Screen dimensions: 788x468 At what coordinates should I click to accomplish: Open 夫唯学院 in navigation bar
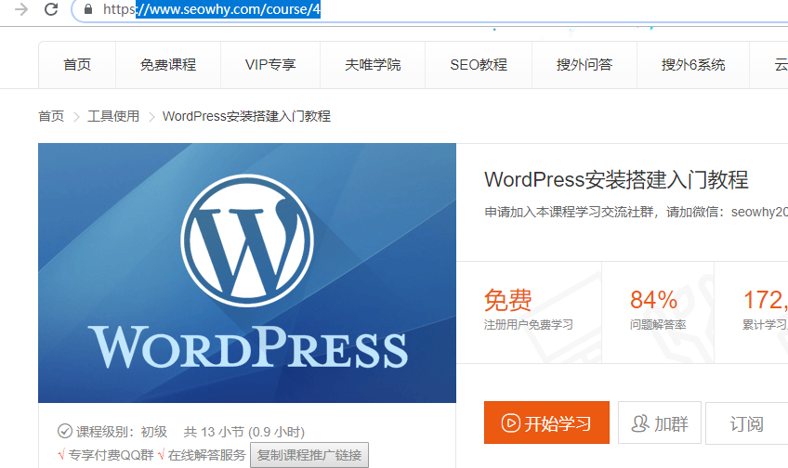373,65
